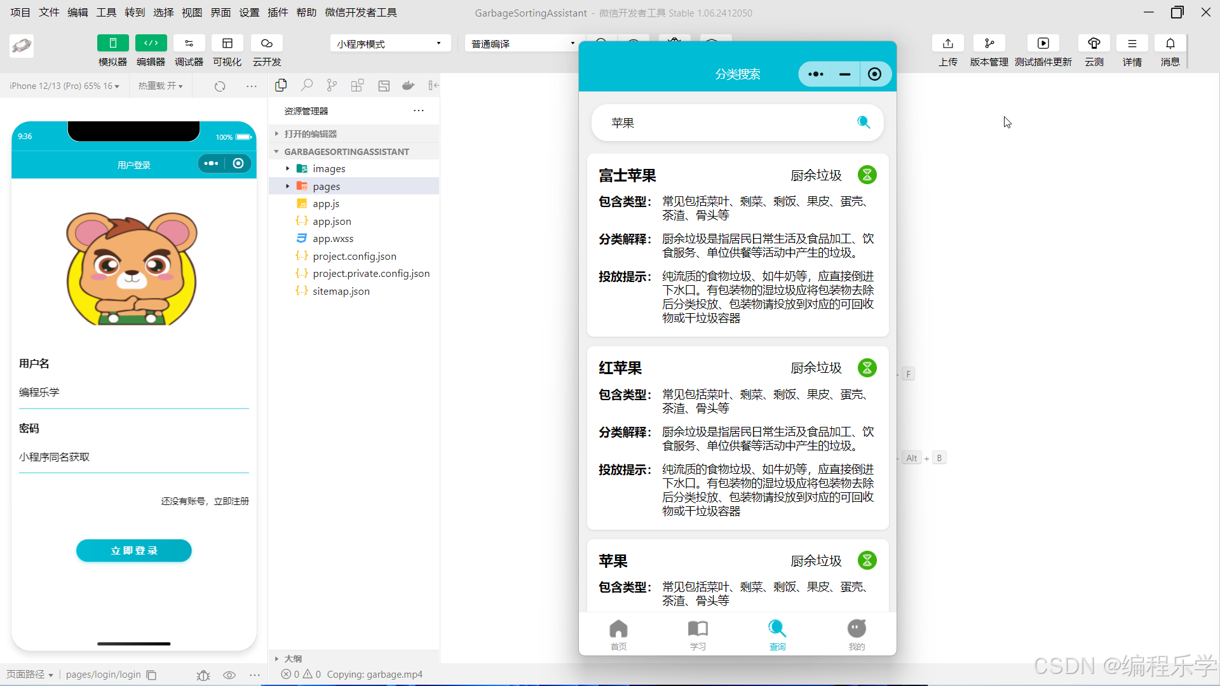1220x686 pixels.
Task: Open the 普通编译 compile mode dropdown
Action: [522, 44]
